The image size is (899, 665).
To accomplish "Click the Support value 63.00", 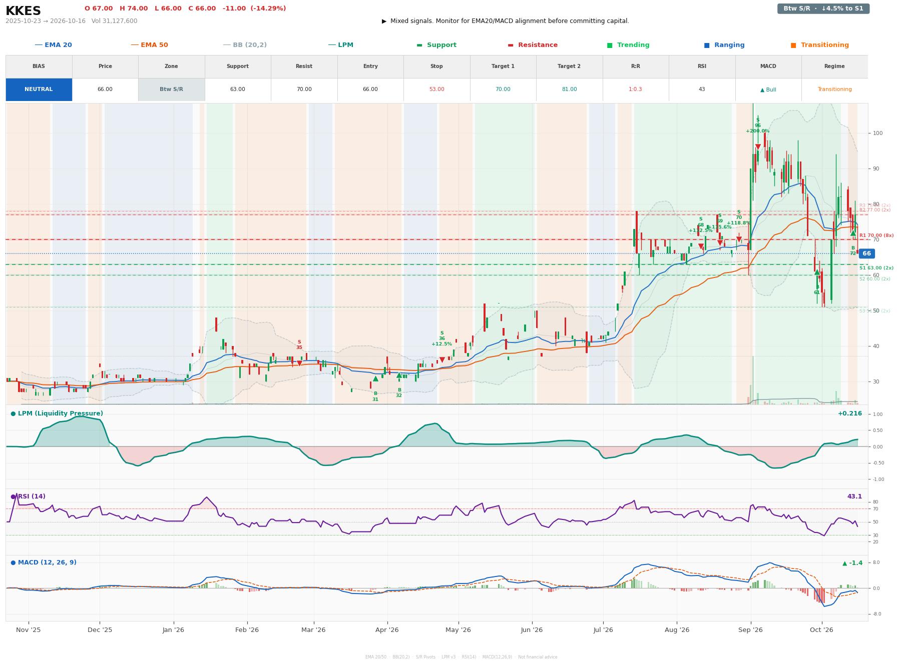I will click(x=238, y=89).
